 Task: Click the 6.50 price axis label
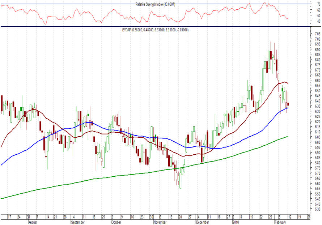pyautogui.click(x=318, y=91)
